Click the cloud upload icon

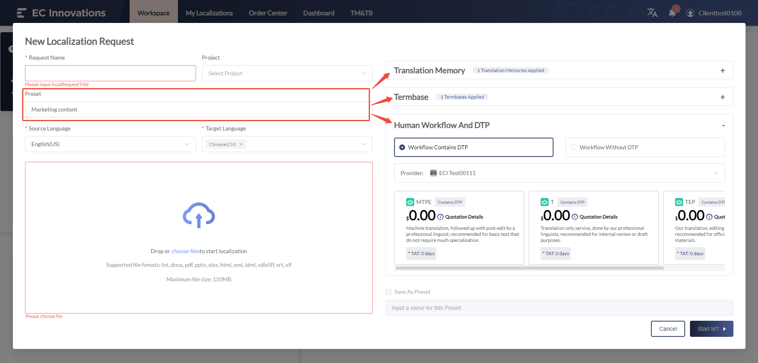[x=198, y=215]
